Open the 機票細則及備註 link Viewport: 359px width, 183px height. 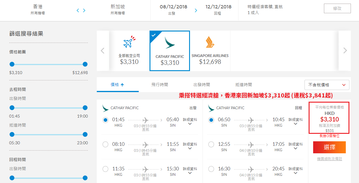(329, 159)
